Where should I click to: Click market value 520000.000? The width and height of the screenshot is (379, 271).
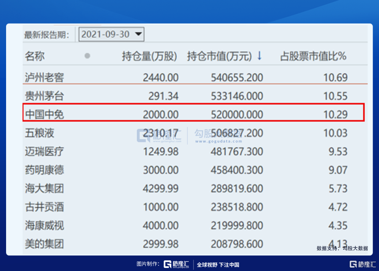[x=237, y=114]
